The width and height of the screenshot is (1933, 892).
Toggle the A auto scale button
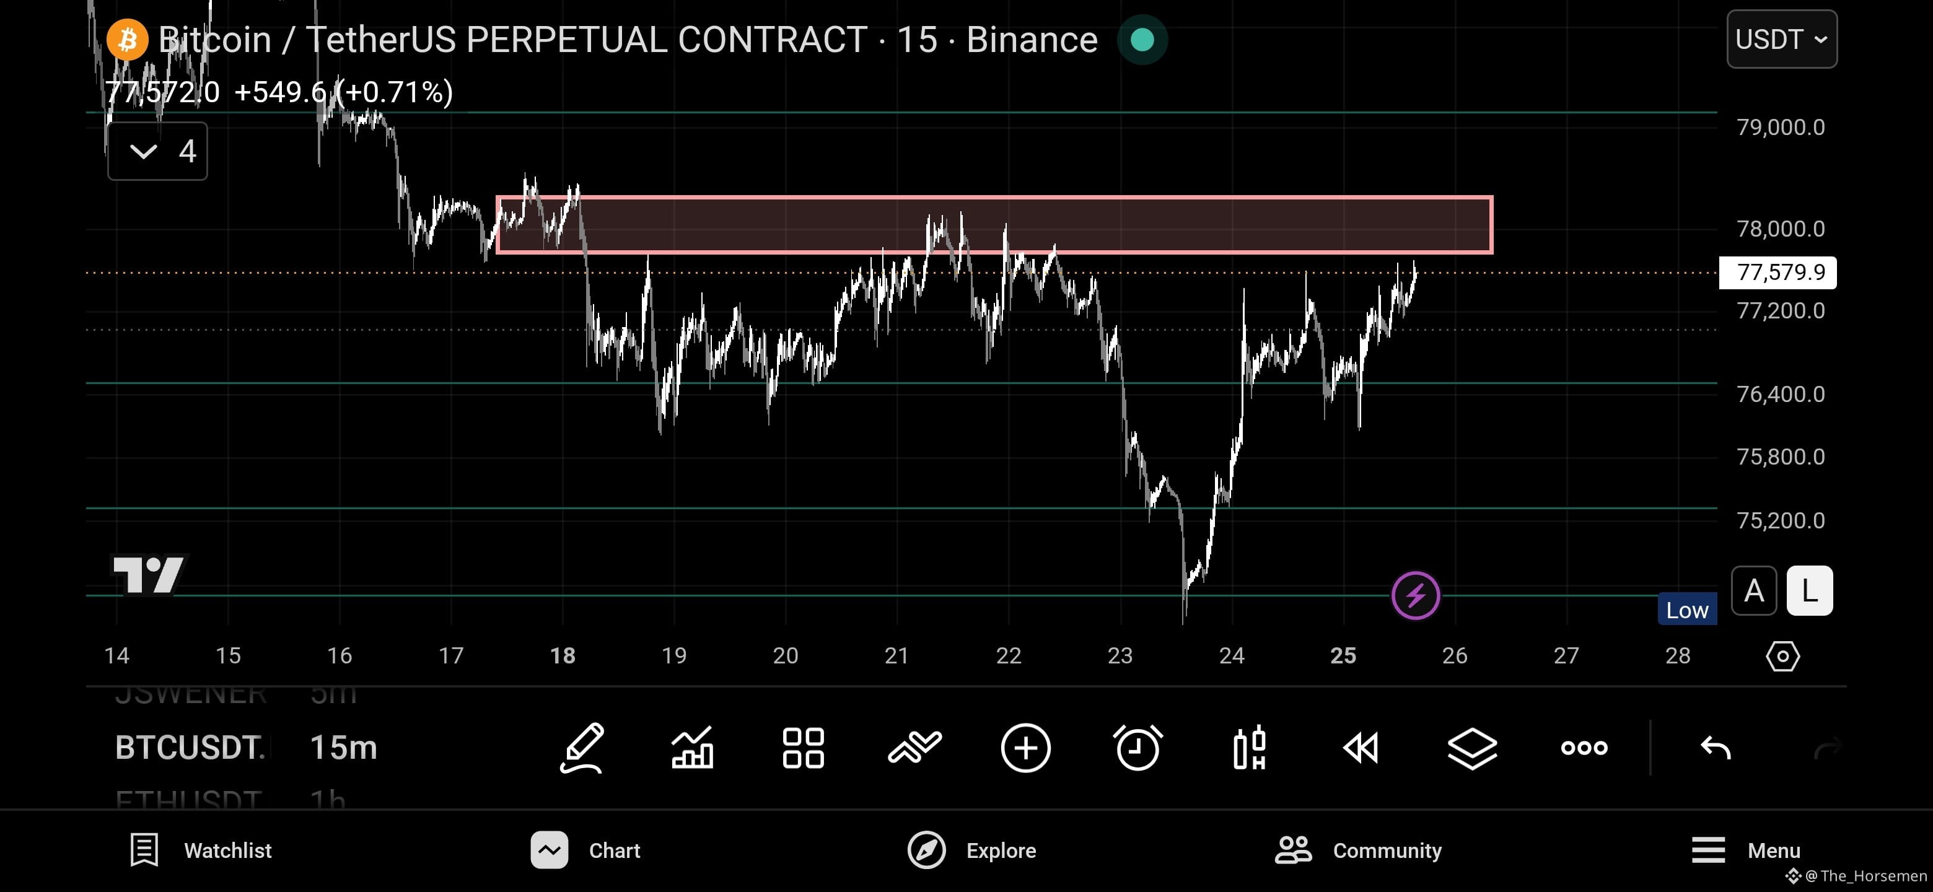1754,591
